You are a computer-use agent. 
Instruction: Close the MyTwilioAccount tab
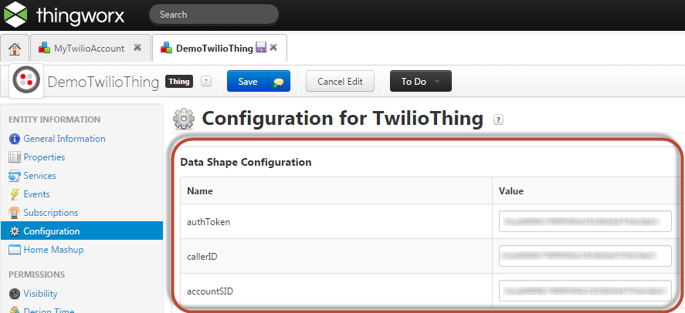[137, 48]
